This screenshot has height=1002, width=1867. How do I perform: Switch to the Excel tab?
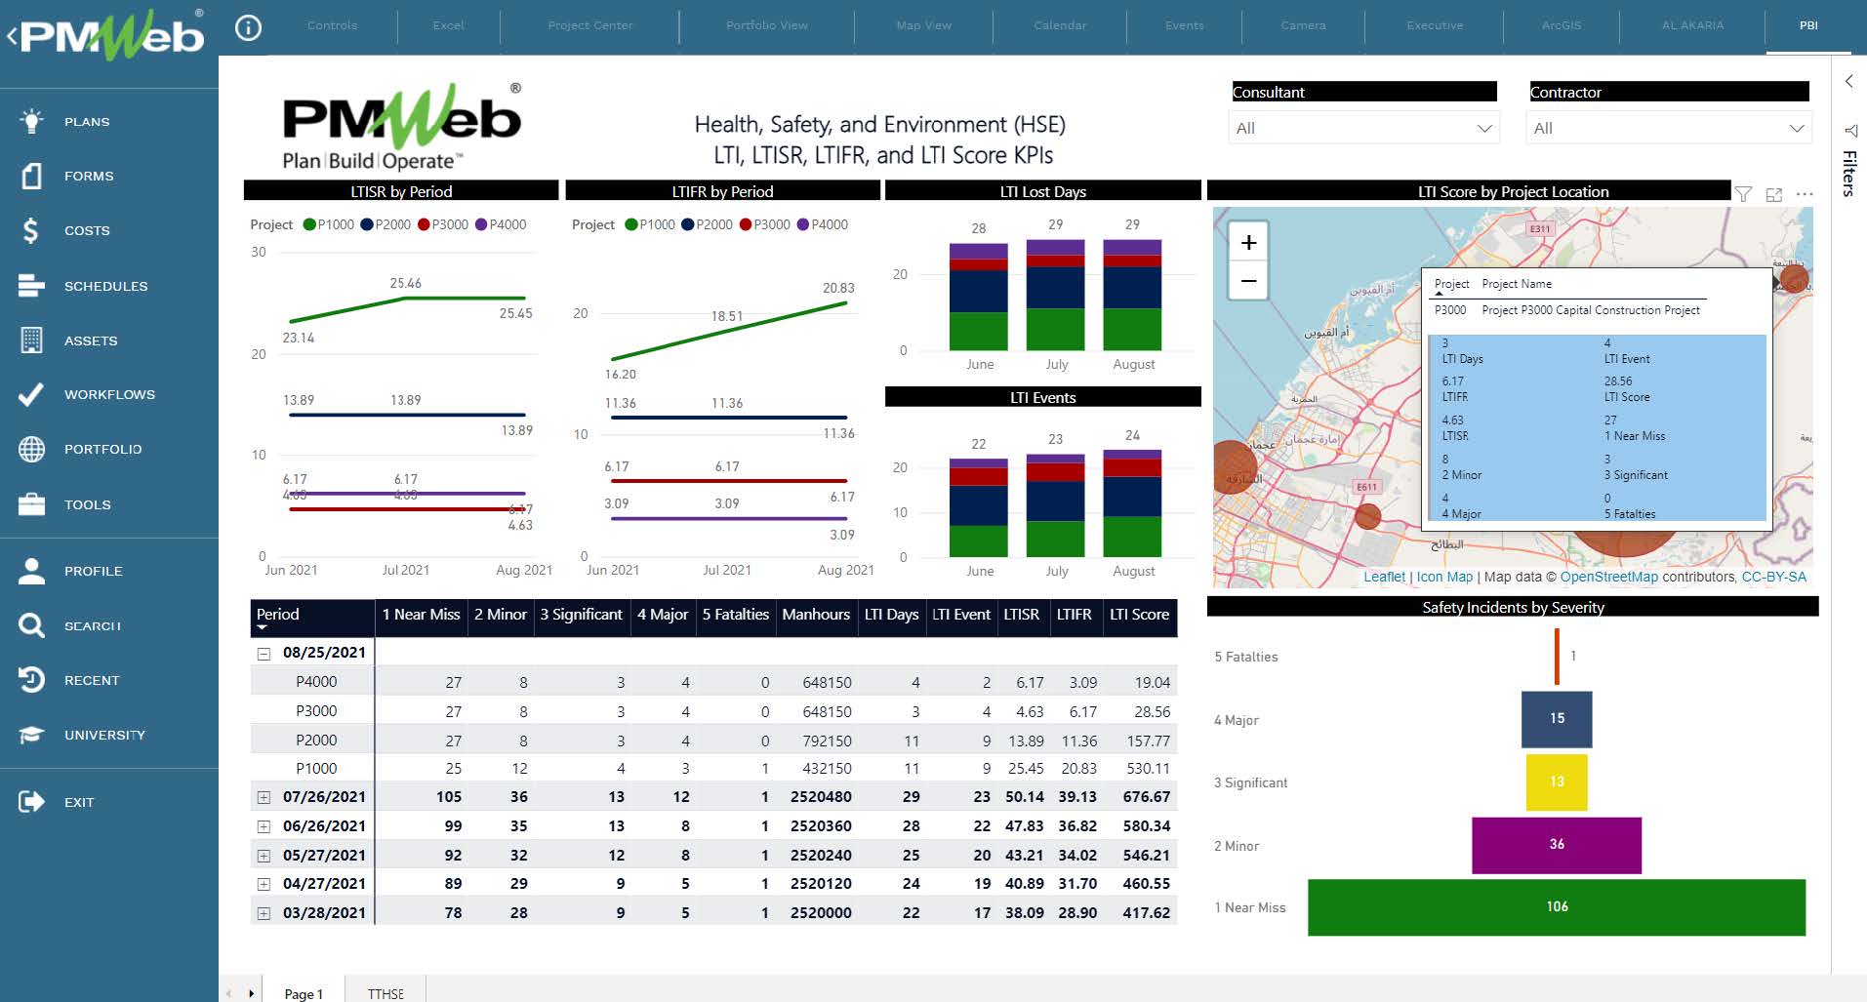tap(449, 25)
